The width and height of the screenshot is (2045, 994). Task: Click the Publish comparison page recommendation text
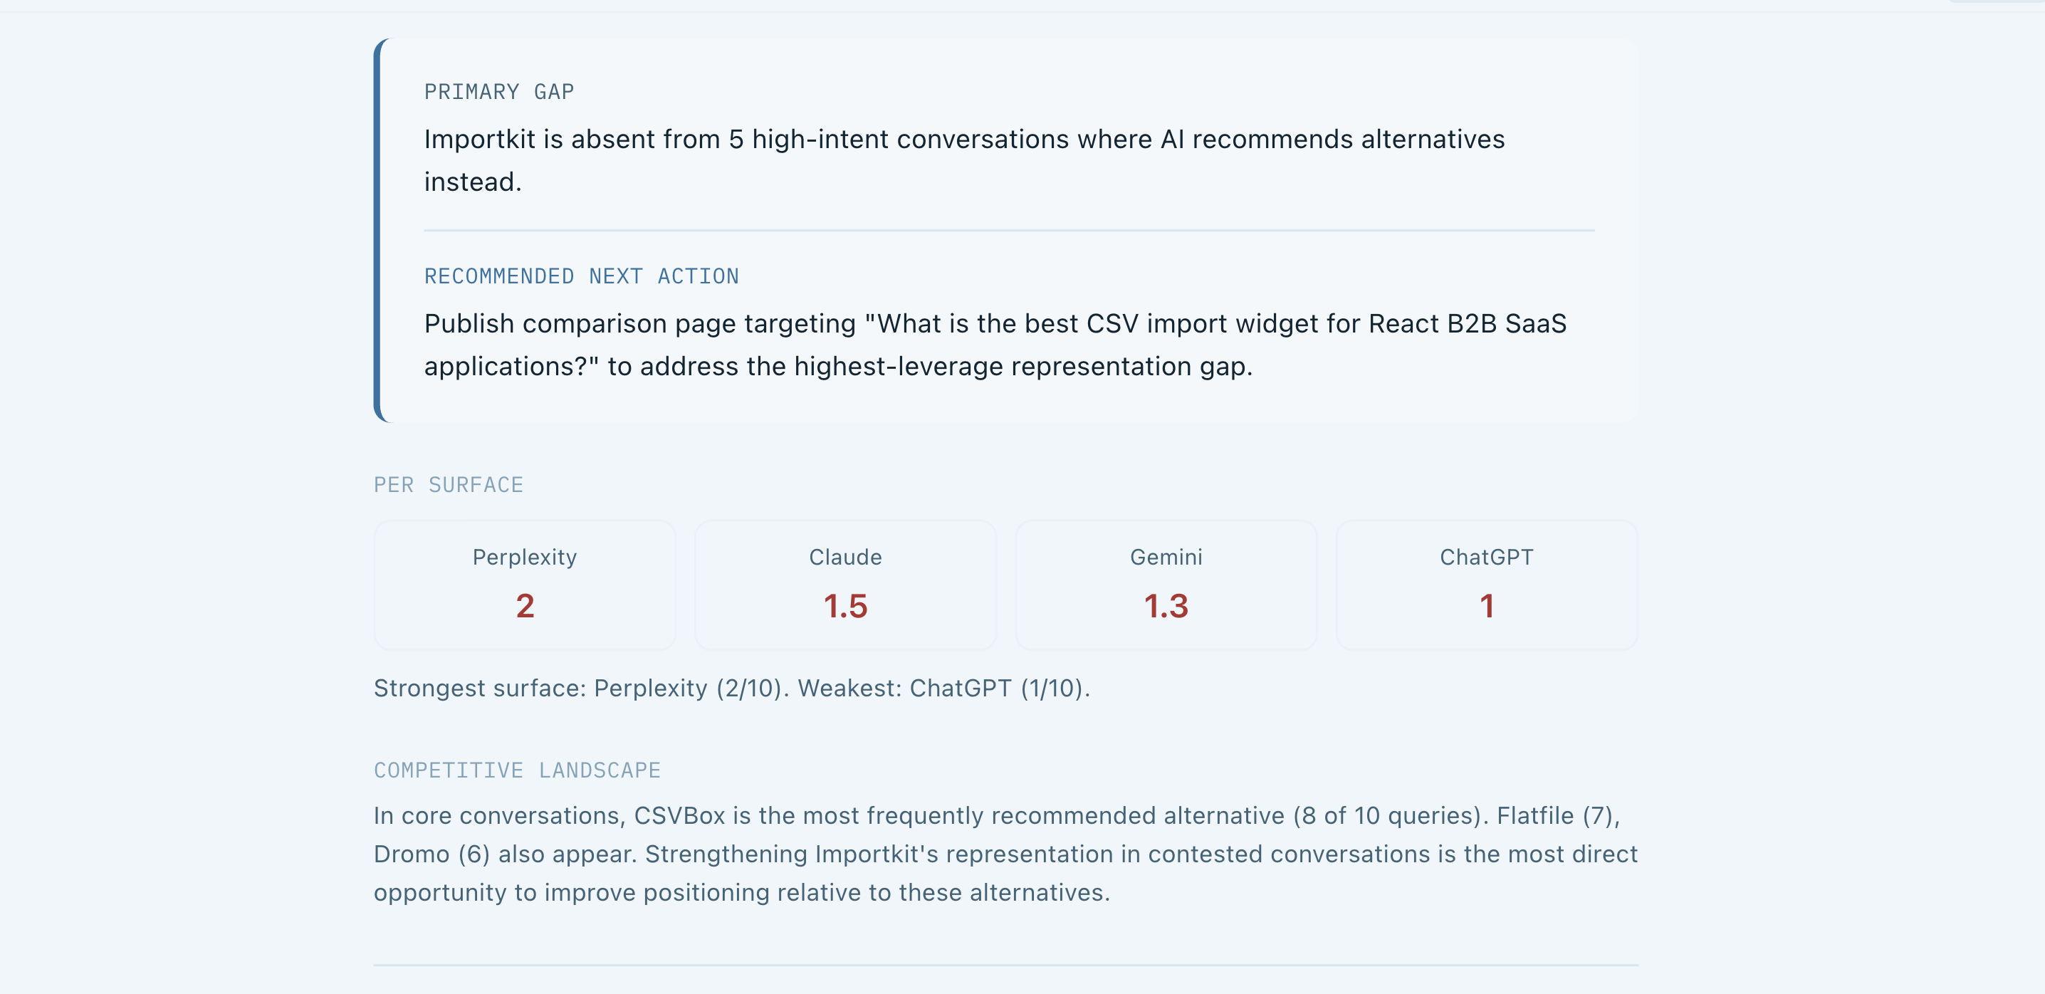click(x=995, y=345)
